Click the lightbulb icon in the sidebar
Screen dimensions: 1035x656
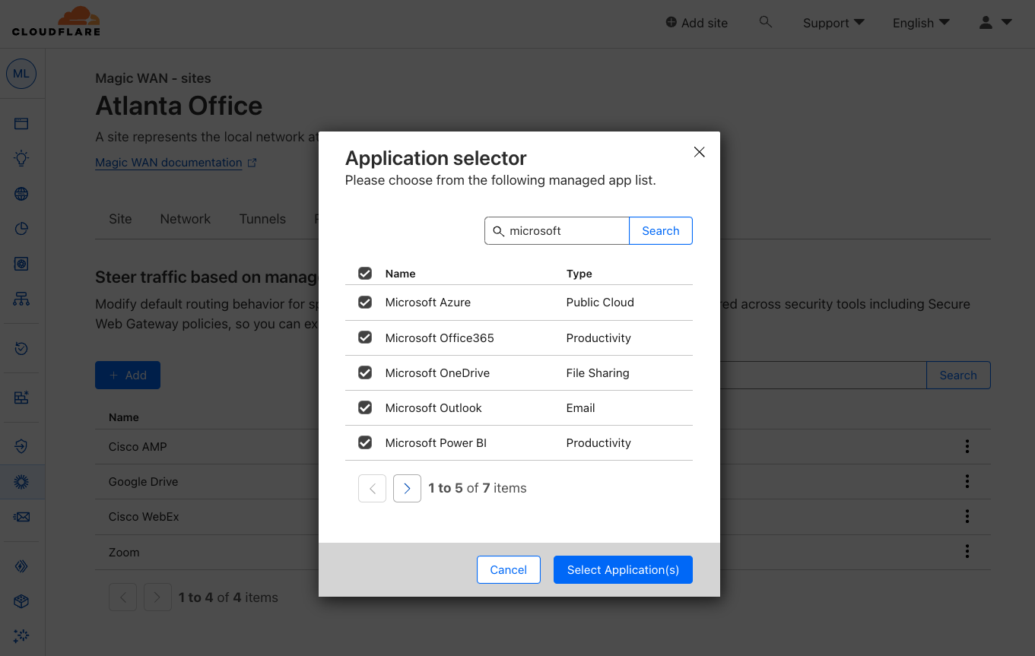tap(21, 158)
